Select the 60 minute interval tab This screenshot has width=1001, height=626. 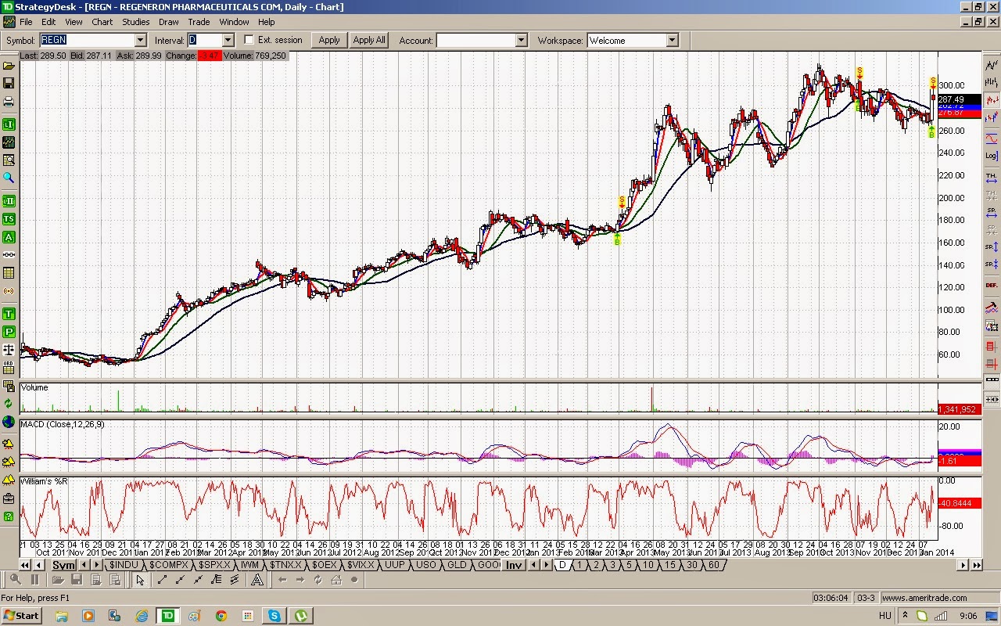[713, 564]
